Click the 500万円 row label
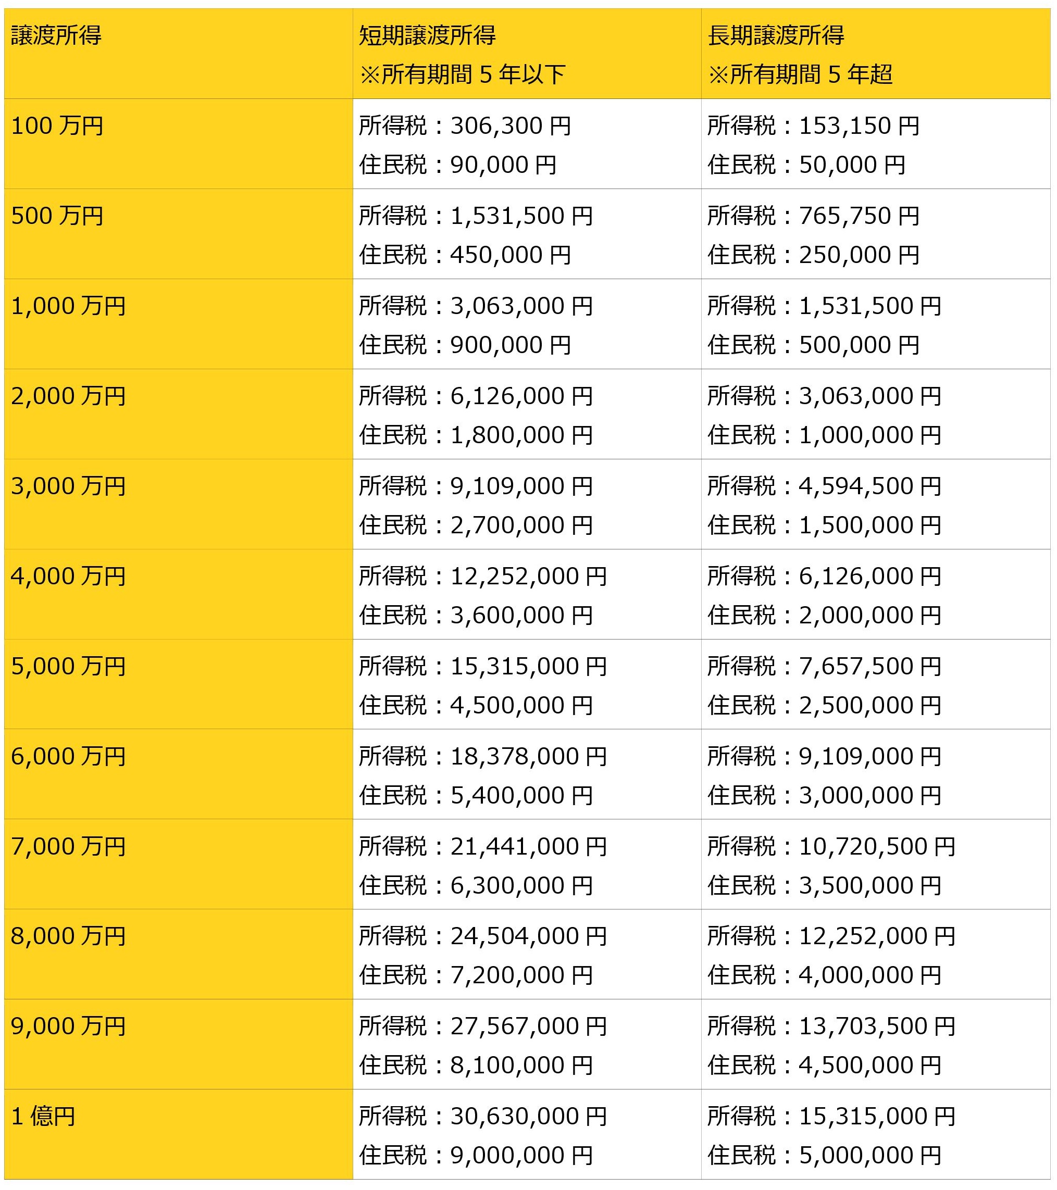 coord(57,216)
